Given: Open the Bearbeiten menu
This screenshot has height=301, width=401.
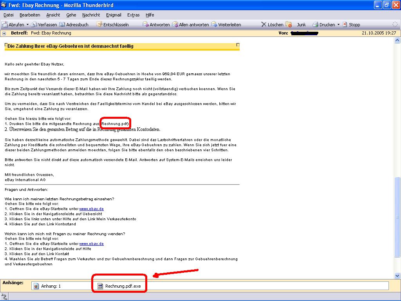Looking at the screenshot, I should tap(30, 15).
